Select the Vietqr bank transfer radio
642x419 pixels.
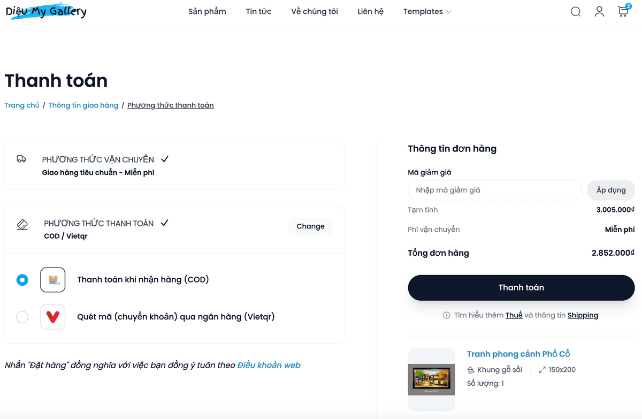pos(22,317)
